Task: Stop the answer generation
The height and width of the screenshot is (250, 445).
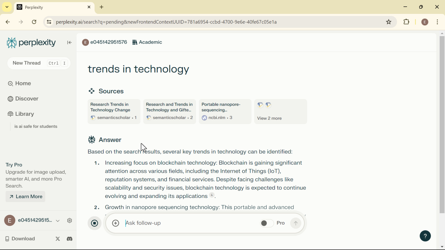Action: (x=94, y=223)
